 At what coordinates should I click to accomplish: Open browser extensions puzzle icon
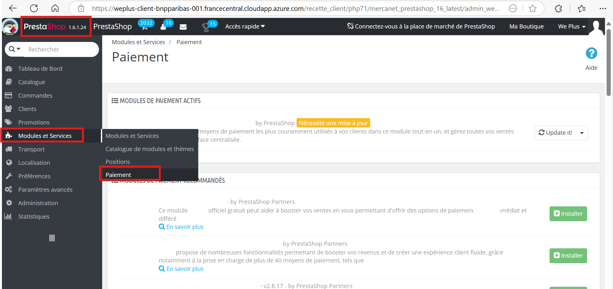point(558,8)
